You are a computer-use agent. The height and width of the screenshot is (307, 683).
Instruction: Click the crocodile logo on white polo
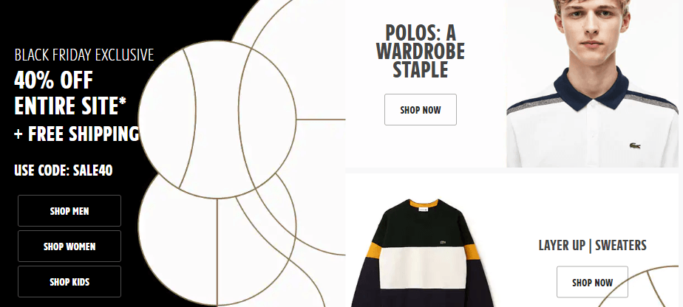(635, 145)
